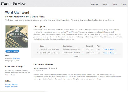This screenshot has width=128, height=92.
Task: Switch to the Music tab
Action: pos(105,4)
